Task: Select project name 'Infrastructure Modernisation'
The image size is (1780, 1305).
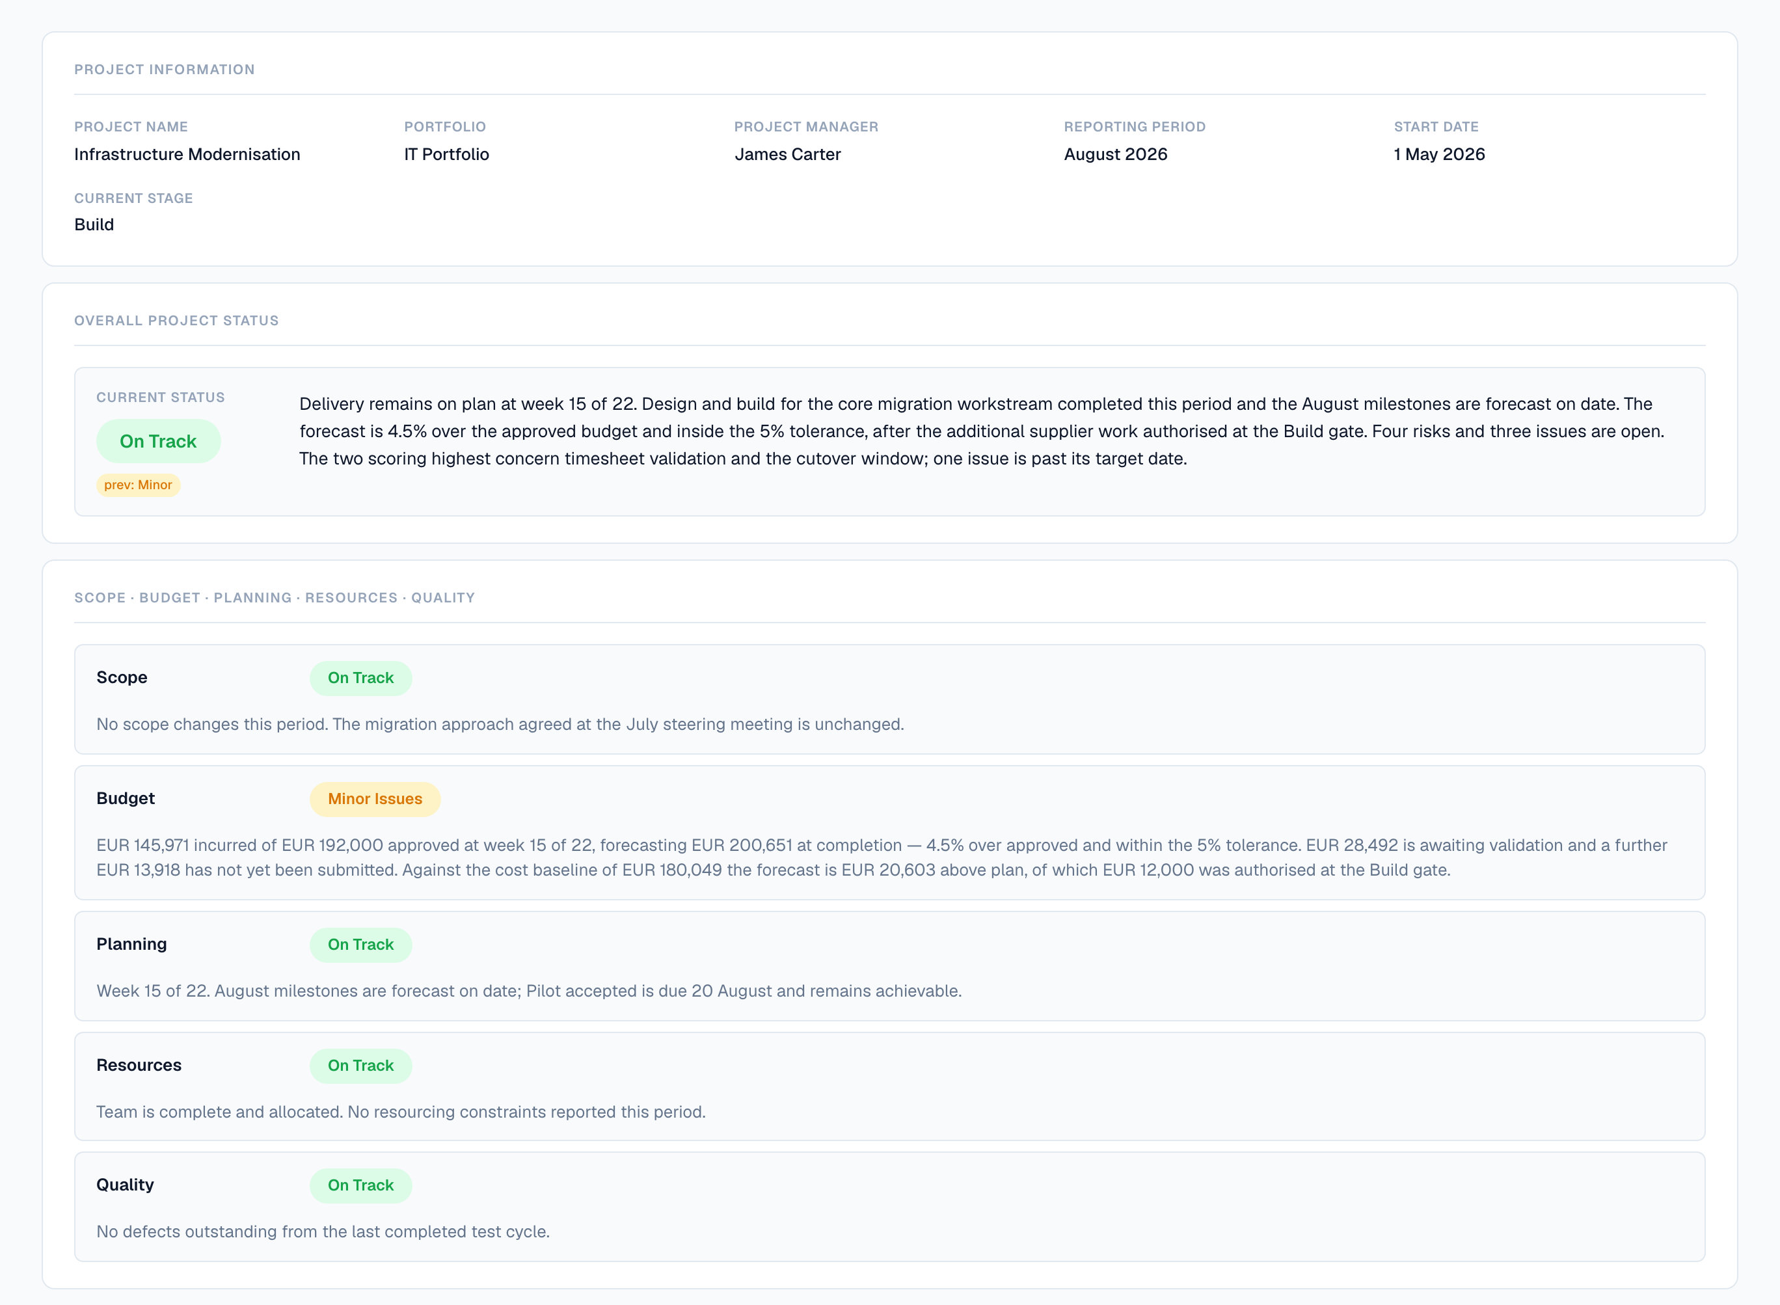Action: (x=187, y=154)
